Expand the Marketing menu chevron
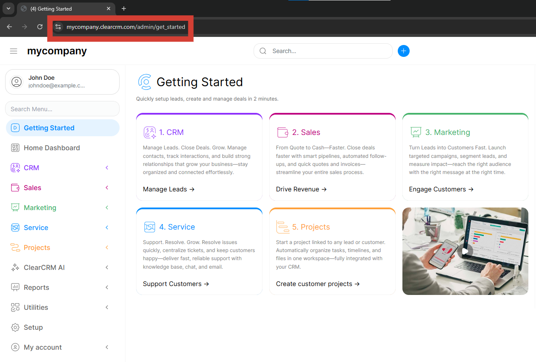 [107, 208]
